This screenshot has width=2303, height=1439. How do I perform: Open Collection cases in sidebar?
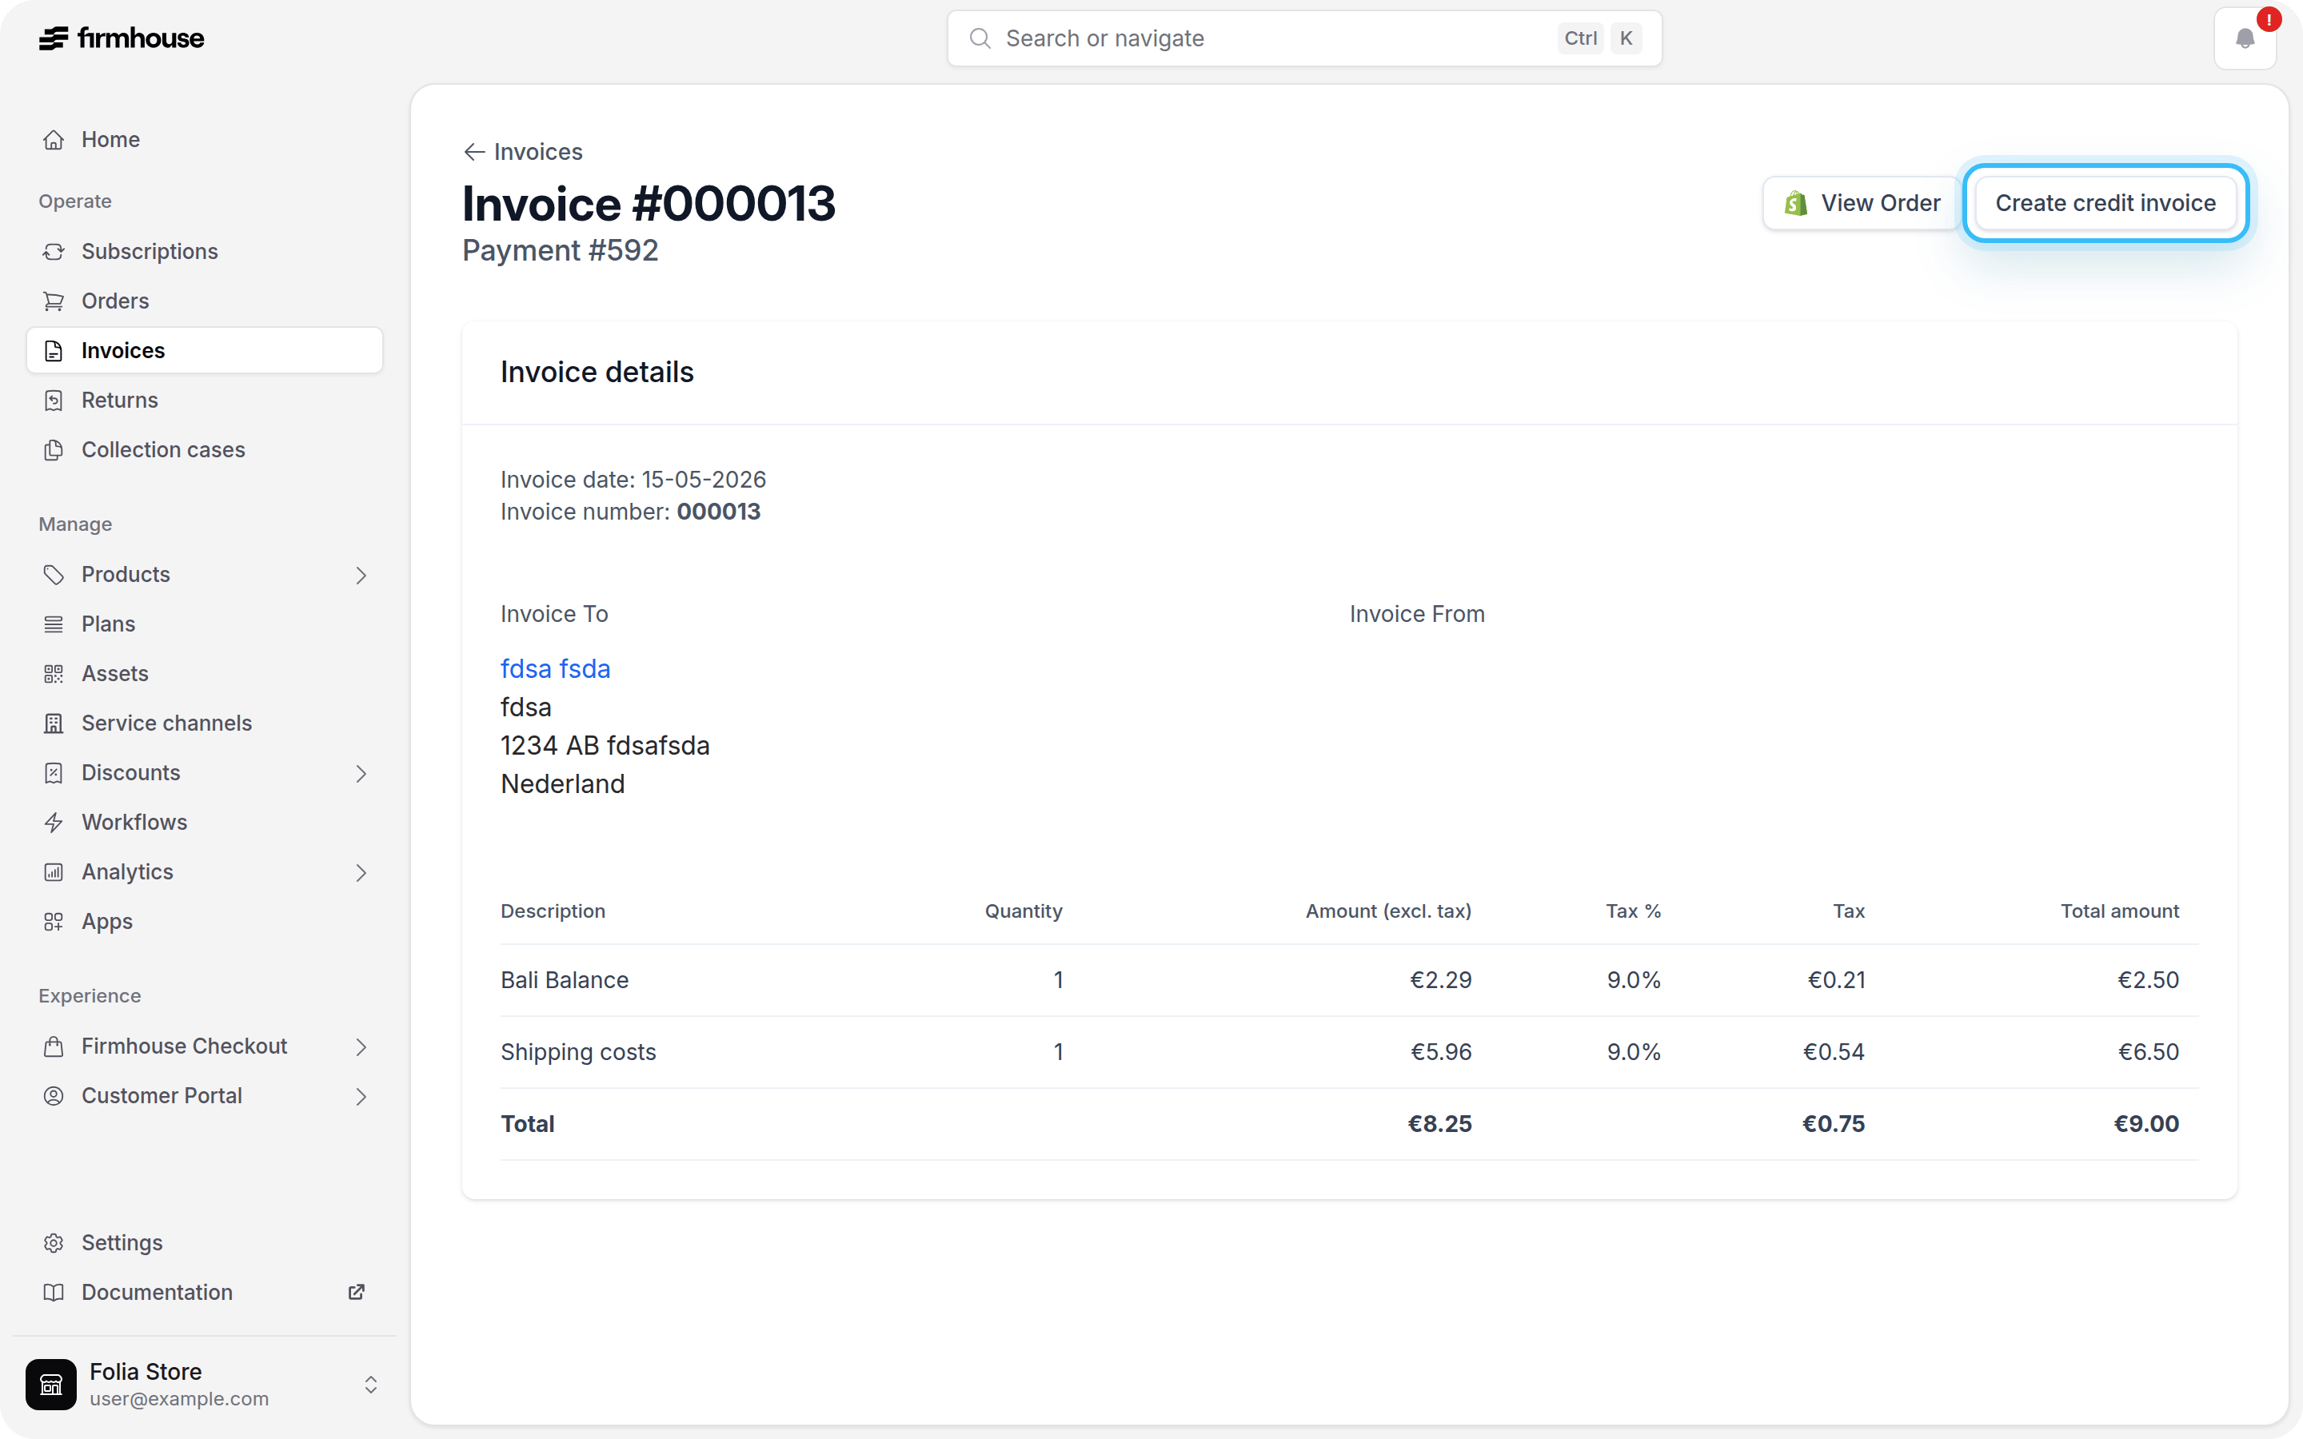[x=205, y=449]
